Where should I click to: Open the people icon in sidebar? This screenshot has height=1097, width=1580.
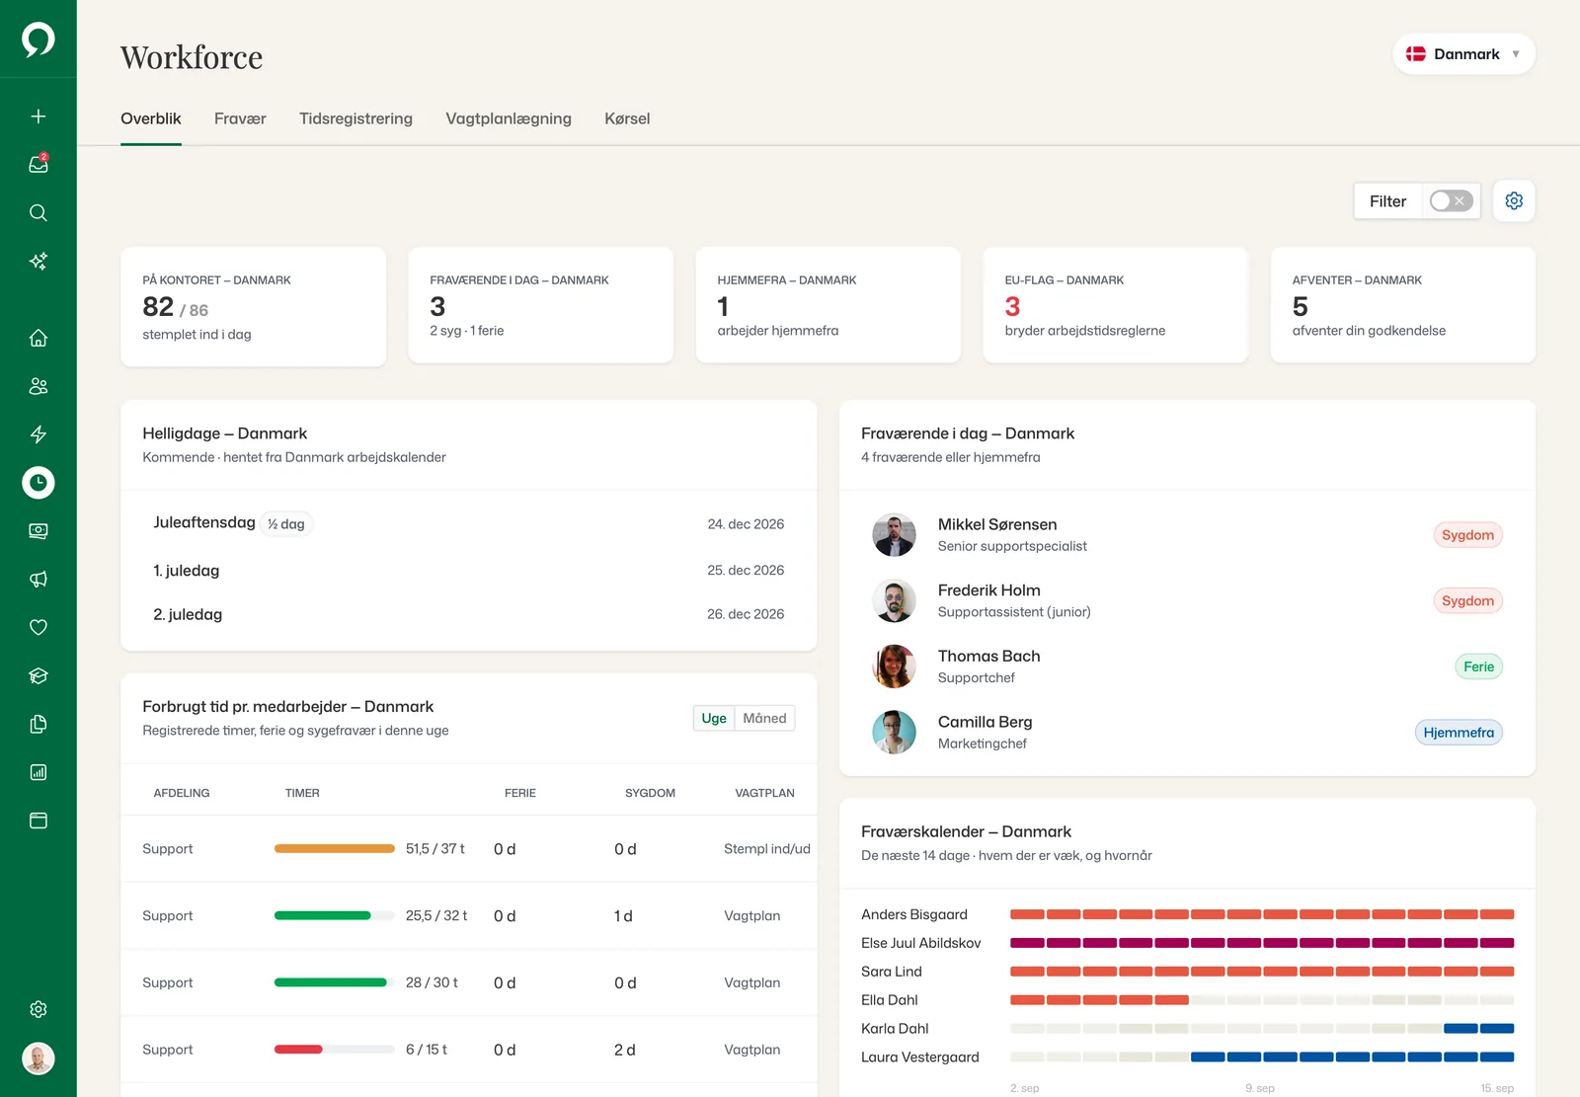39,386
